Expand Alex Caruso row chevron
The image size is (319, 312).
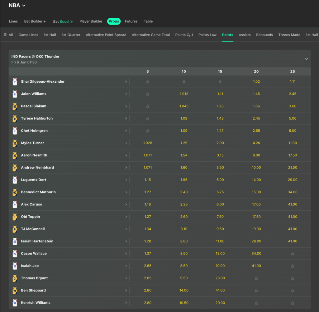point(126,204)
